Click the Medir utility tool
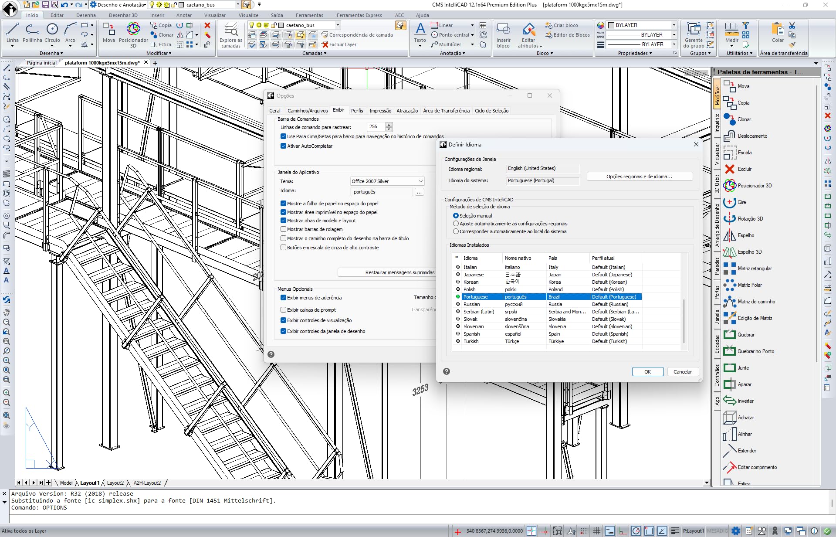Screen dimensions: 836x537 click(x=731, y=34)
